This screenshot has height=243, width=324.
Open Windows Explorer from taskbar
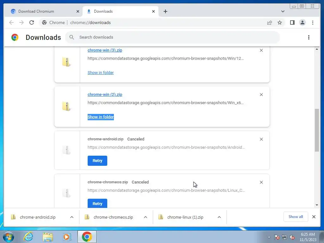pos(48,237)
